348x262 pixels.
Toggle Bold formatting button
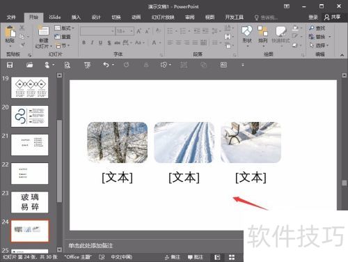pos(84,43)
